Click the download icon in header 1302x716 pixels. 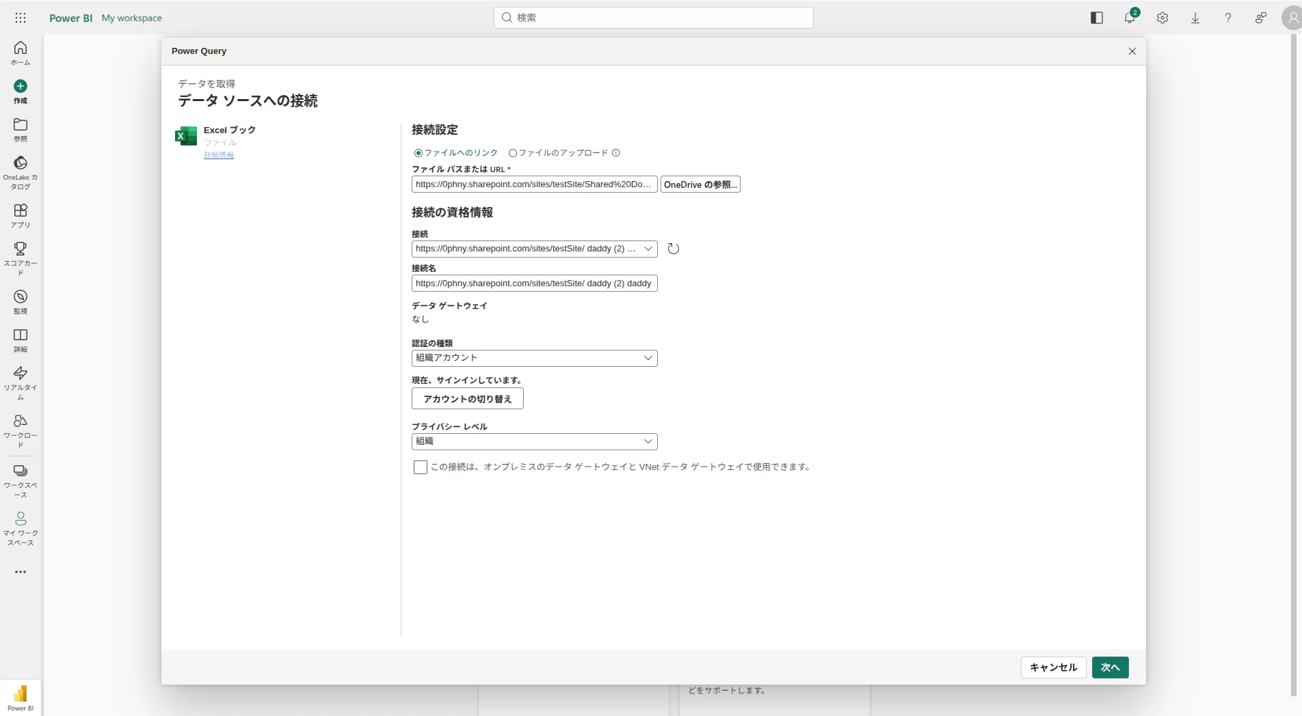[1195, 18]
